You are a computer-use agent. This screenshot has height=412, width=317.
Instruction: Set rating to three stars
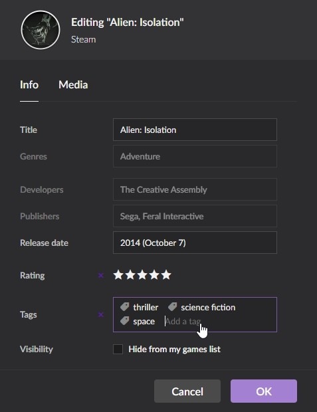[x=142, y=275]
